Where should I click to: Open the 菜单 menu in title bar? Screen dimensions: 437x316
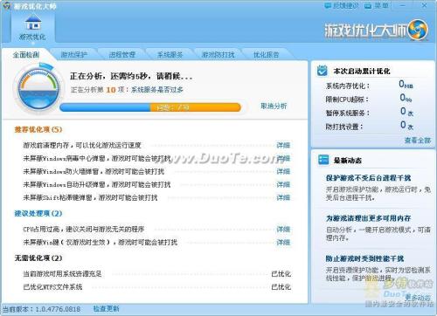click(x=377, y=5)
